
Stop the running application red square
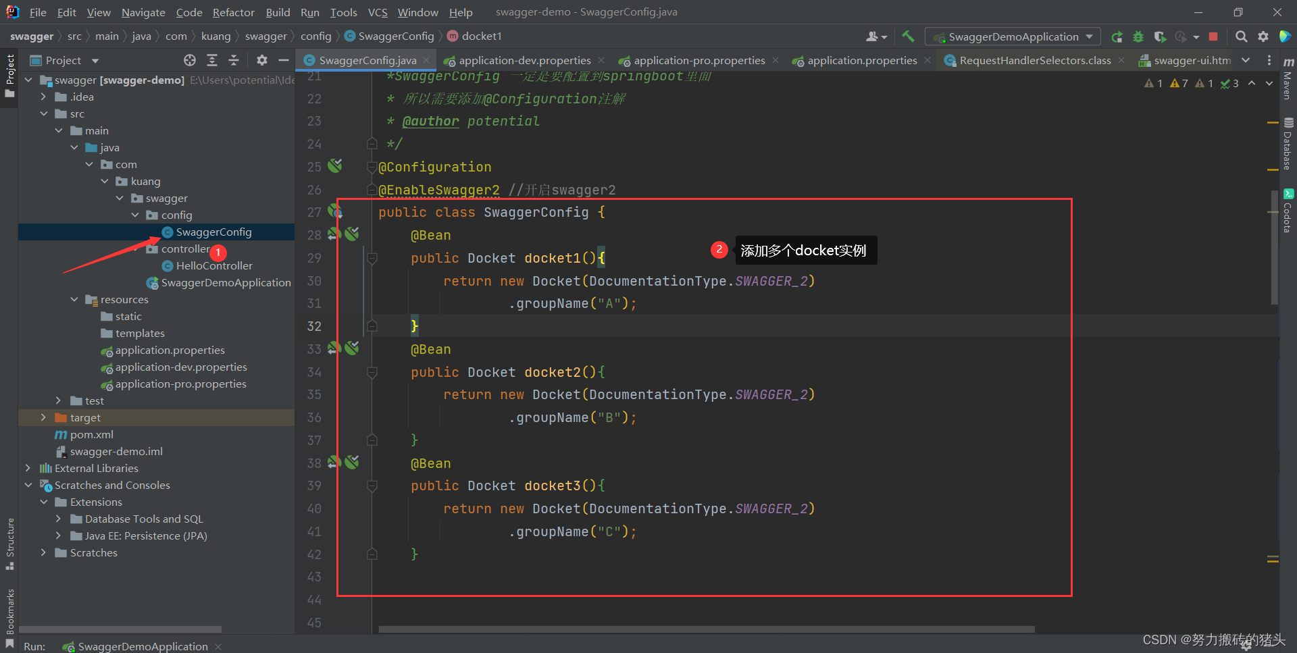pyautogui.click(x=1213, y=36)
